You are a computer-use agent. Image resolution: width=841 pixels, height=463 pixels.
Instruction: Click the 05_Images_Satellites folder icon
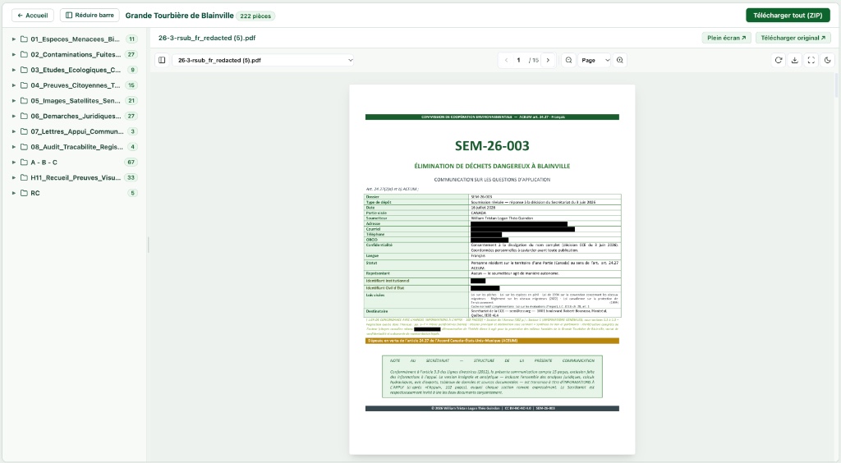(24, 101)
